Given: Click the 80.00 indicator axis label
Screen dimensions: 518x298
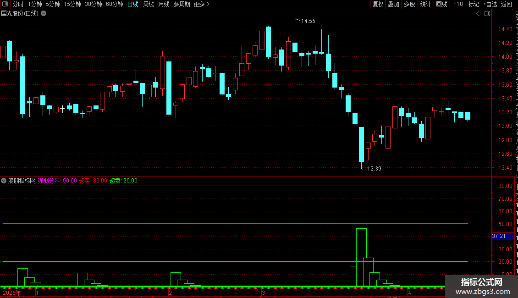Looking at the screenshot, I should tap(506, 186).
